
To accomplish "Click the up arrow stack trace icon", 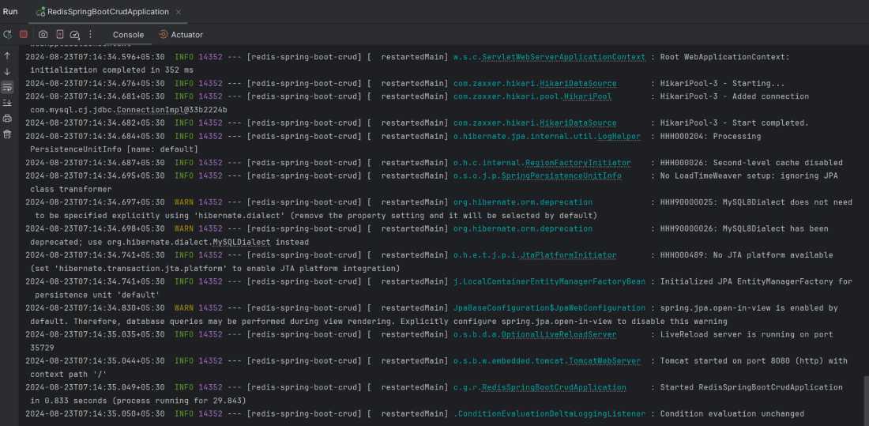I will (x=7, y=56).
